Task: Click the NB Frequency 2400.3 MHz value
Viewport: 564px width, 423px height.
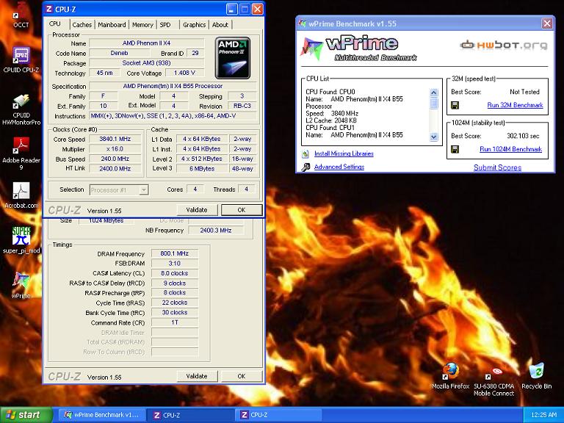Action: tap(216, 230)
